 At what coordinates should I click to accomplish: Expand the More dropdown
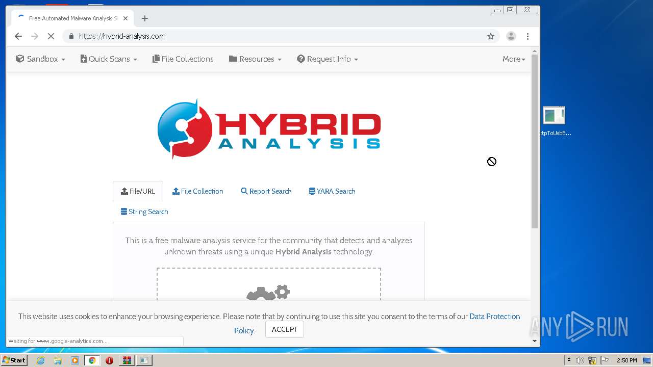[514, 59]
